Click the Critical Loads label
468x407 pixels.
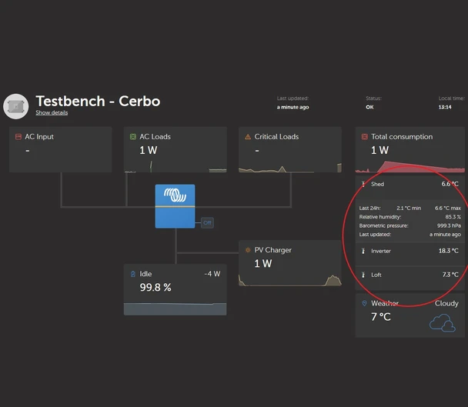tap(276, 137)
